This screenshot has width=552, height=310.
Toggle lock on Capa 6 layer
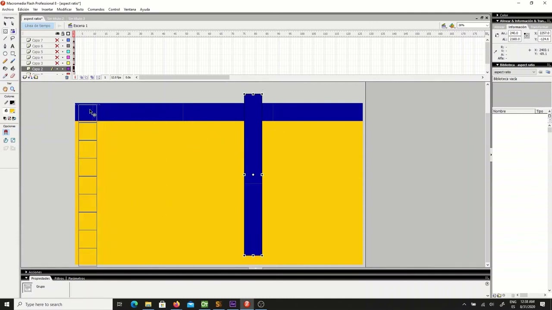click(x=63, y=46)
